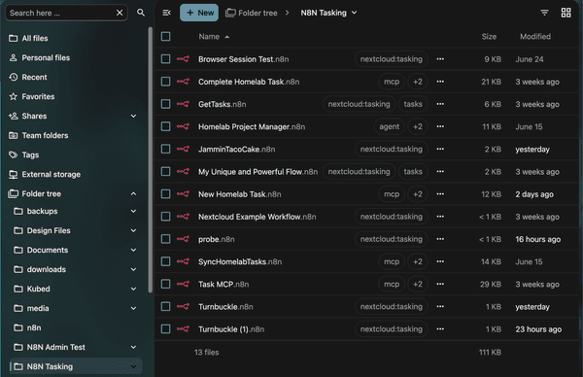Click workflow icon of SyncHomelabTasks.n8n
The image size is (583, 377).
(x=183, y=261)
